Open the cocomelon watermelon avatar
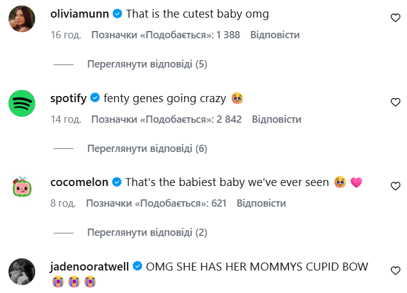Image resolution: width=407 pixels, height=293 pixels. [21, 187]
